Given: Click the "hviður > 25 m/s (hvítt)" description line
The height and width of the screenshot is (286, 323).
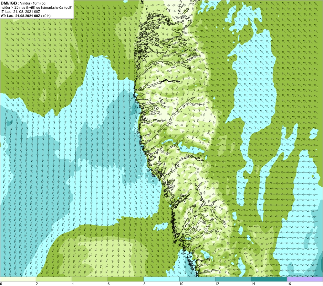Looking at the screenshot, I should (36, 7).
